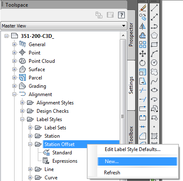The image size is (183, 181).
Task: Expand the Surface tree node
Action: click(x=14, y=69)
